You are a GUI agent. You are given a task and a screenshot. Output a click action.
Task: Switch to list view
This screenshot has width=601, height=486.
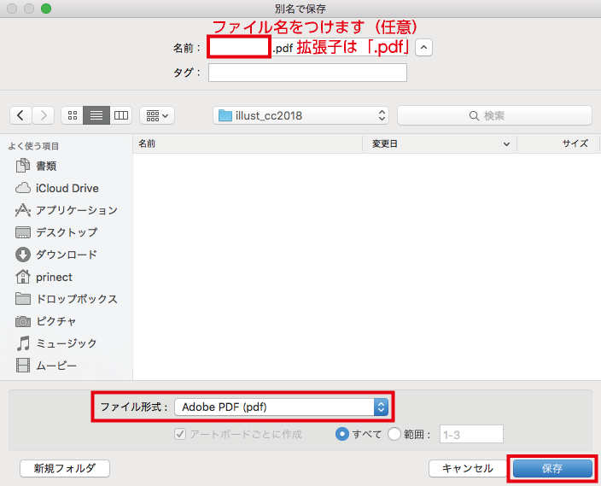tap(96, 115)
